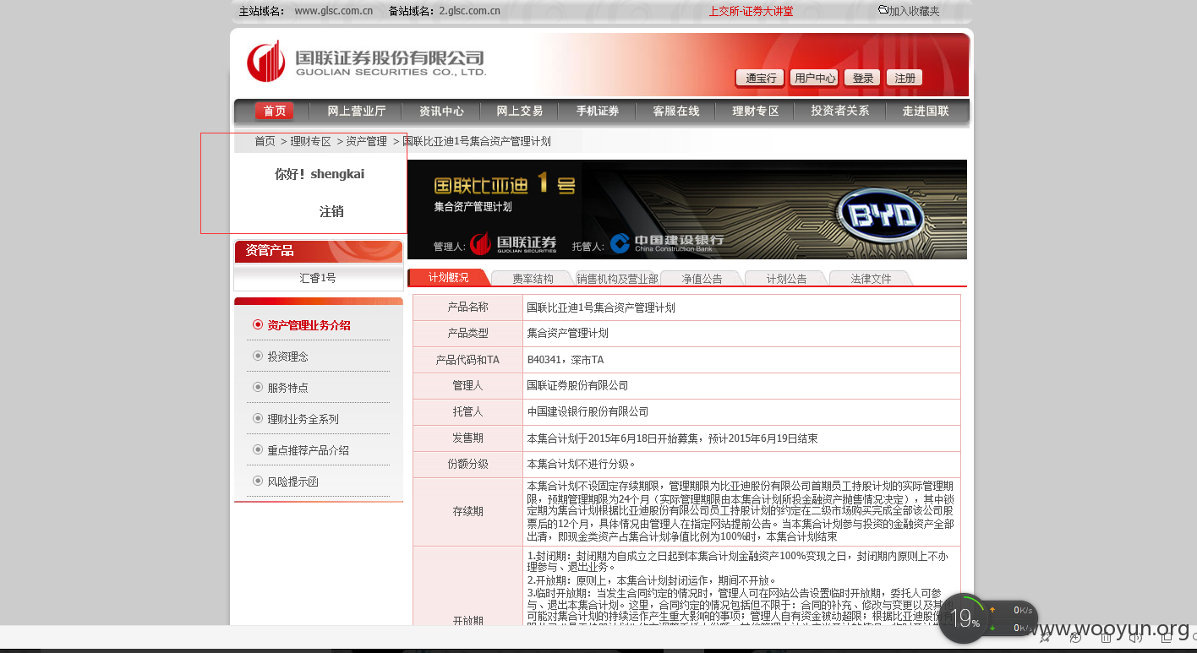Click the 用户中心 button

tap(814, 78)
